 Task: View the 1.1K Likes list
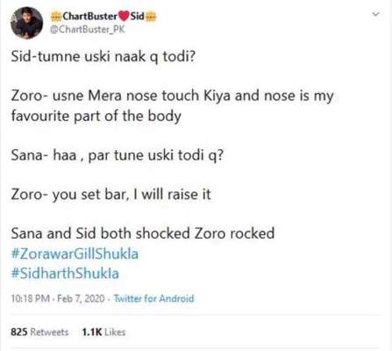tap(103, 332)
